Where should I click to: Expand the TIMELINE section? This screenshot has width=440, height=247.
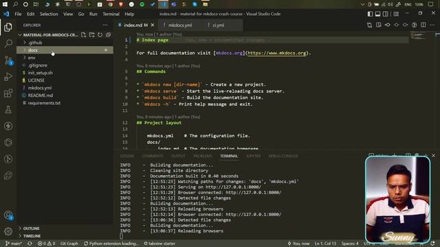click(65, 236)
